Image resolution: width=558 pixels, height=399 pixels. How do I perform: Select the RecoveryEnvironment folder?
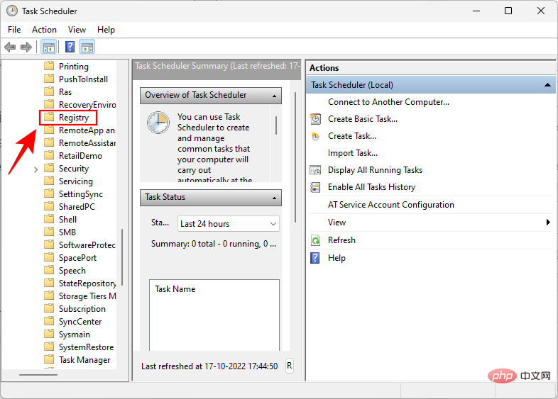(x=87, y=104)
